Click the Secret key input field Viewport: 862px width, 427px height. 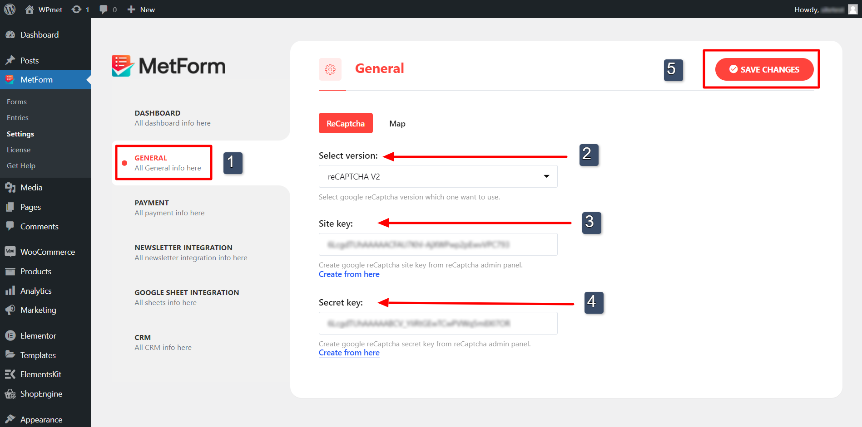[438, 323]
